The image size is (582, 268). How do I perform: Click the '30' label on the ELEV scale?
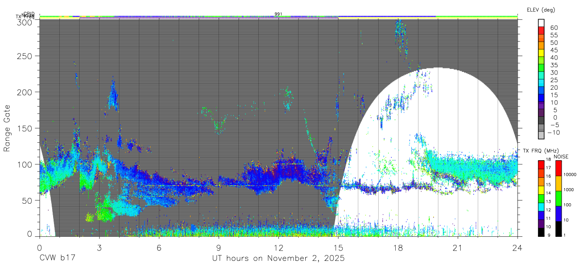tap(554, 72)
